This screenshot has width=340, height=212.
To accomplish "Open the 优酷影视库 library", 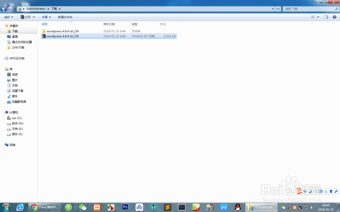I will (x=19, y=101).
